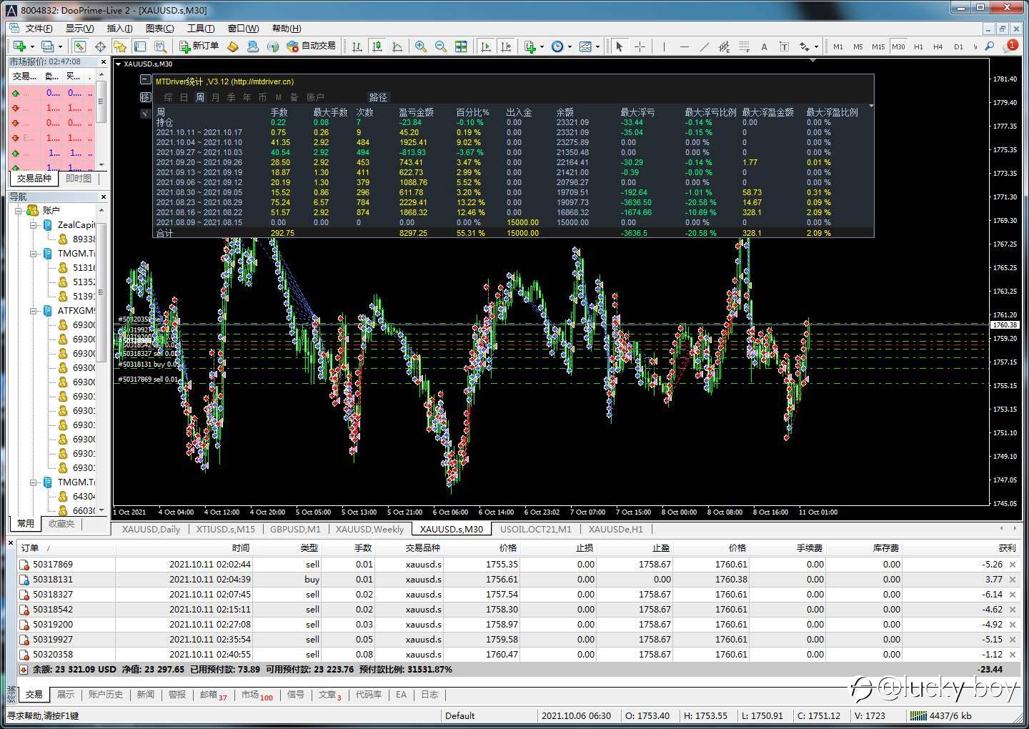The image size is (1029, 729).
Task: Open the 图表(C) menu
Action: (x=159, y=29)
